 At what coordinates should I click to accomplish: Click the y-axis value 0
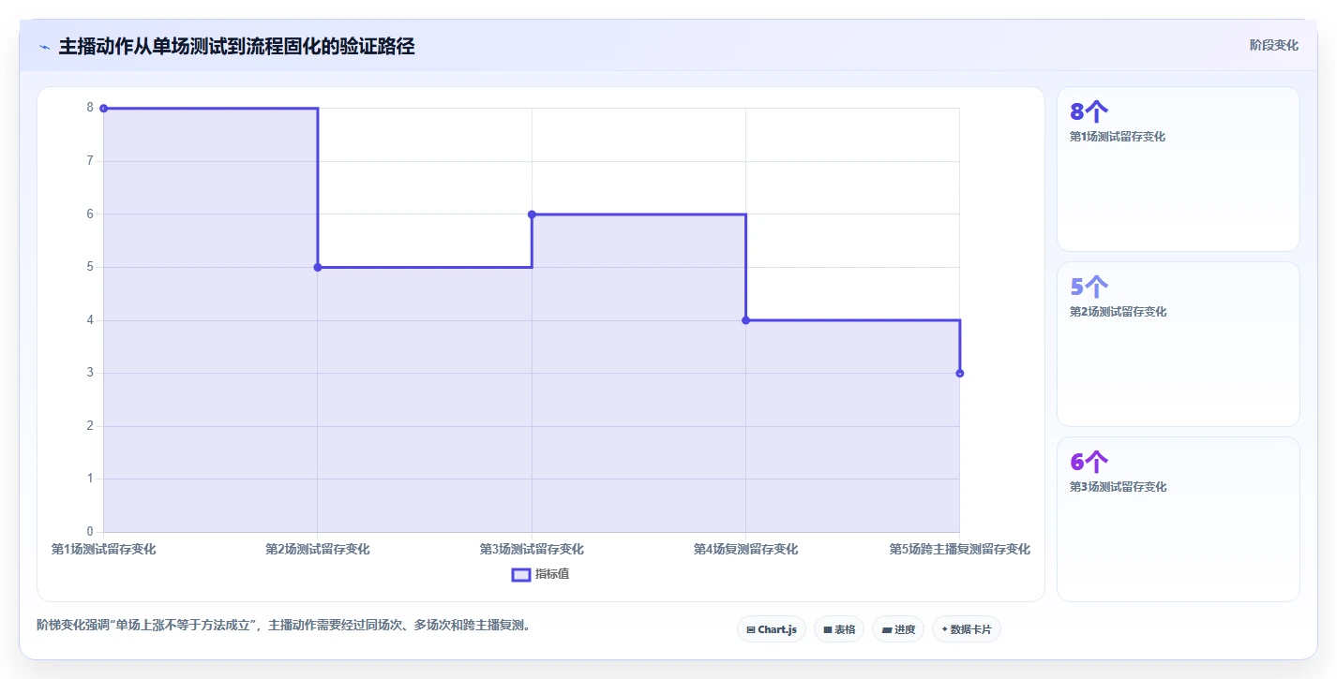pyautogui.click(x=91, y=532)
